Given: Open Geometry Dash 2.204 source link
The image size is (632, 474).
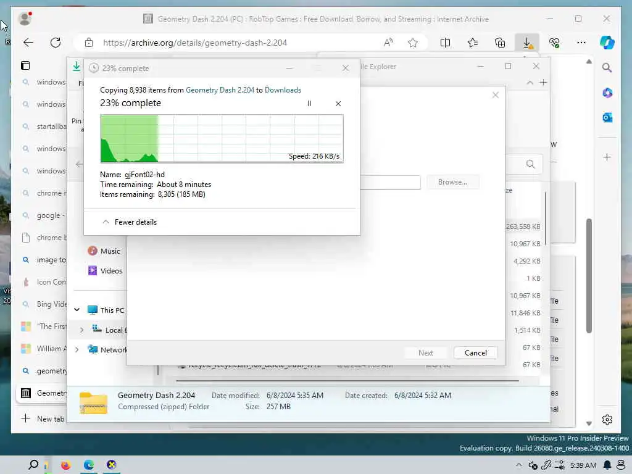Looking at the screenshot, I should point(220,90).
